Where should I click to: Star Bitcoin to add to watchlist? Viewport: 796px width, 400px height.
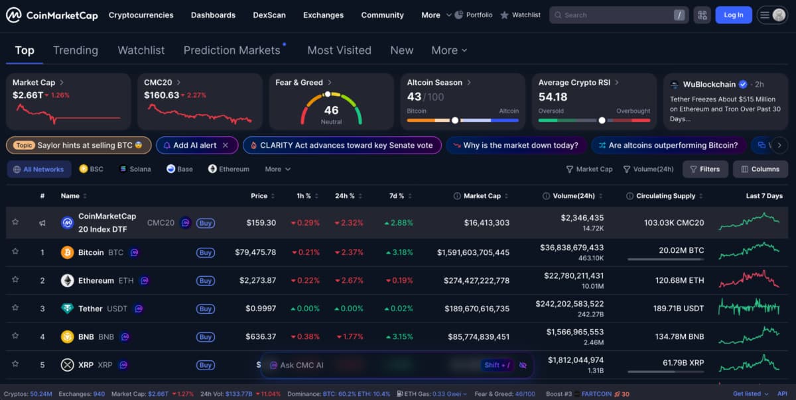(x=15, y=252)
